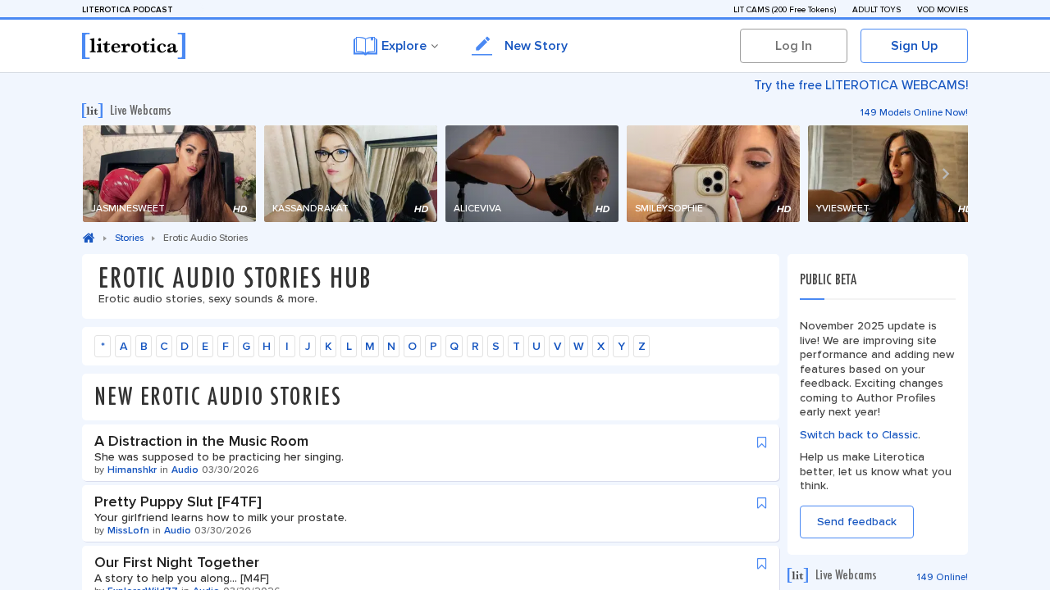Select letter K in alphabet index
Screen dimensions: 1050x590
pyautogui.click(x=328, y=346)
